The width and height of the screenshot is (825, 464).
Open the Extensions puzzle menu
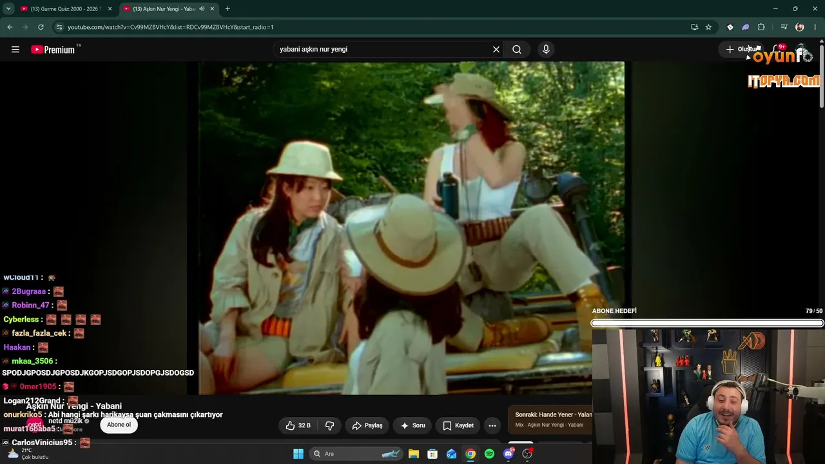[x=761, y=27]
